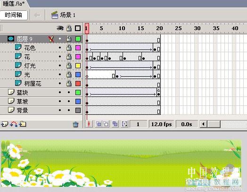Viewport: 247px width, 192px height.
Task: Unlock the 花色 layer
Action: tap(69, 48)
